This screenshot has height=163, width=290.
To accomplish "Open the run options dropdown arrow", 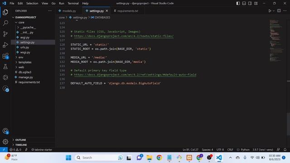I will pyautogui.click(x=274, y=11).
